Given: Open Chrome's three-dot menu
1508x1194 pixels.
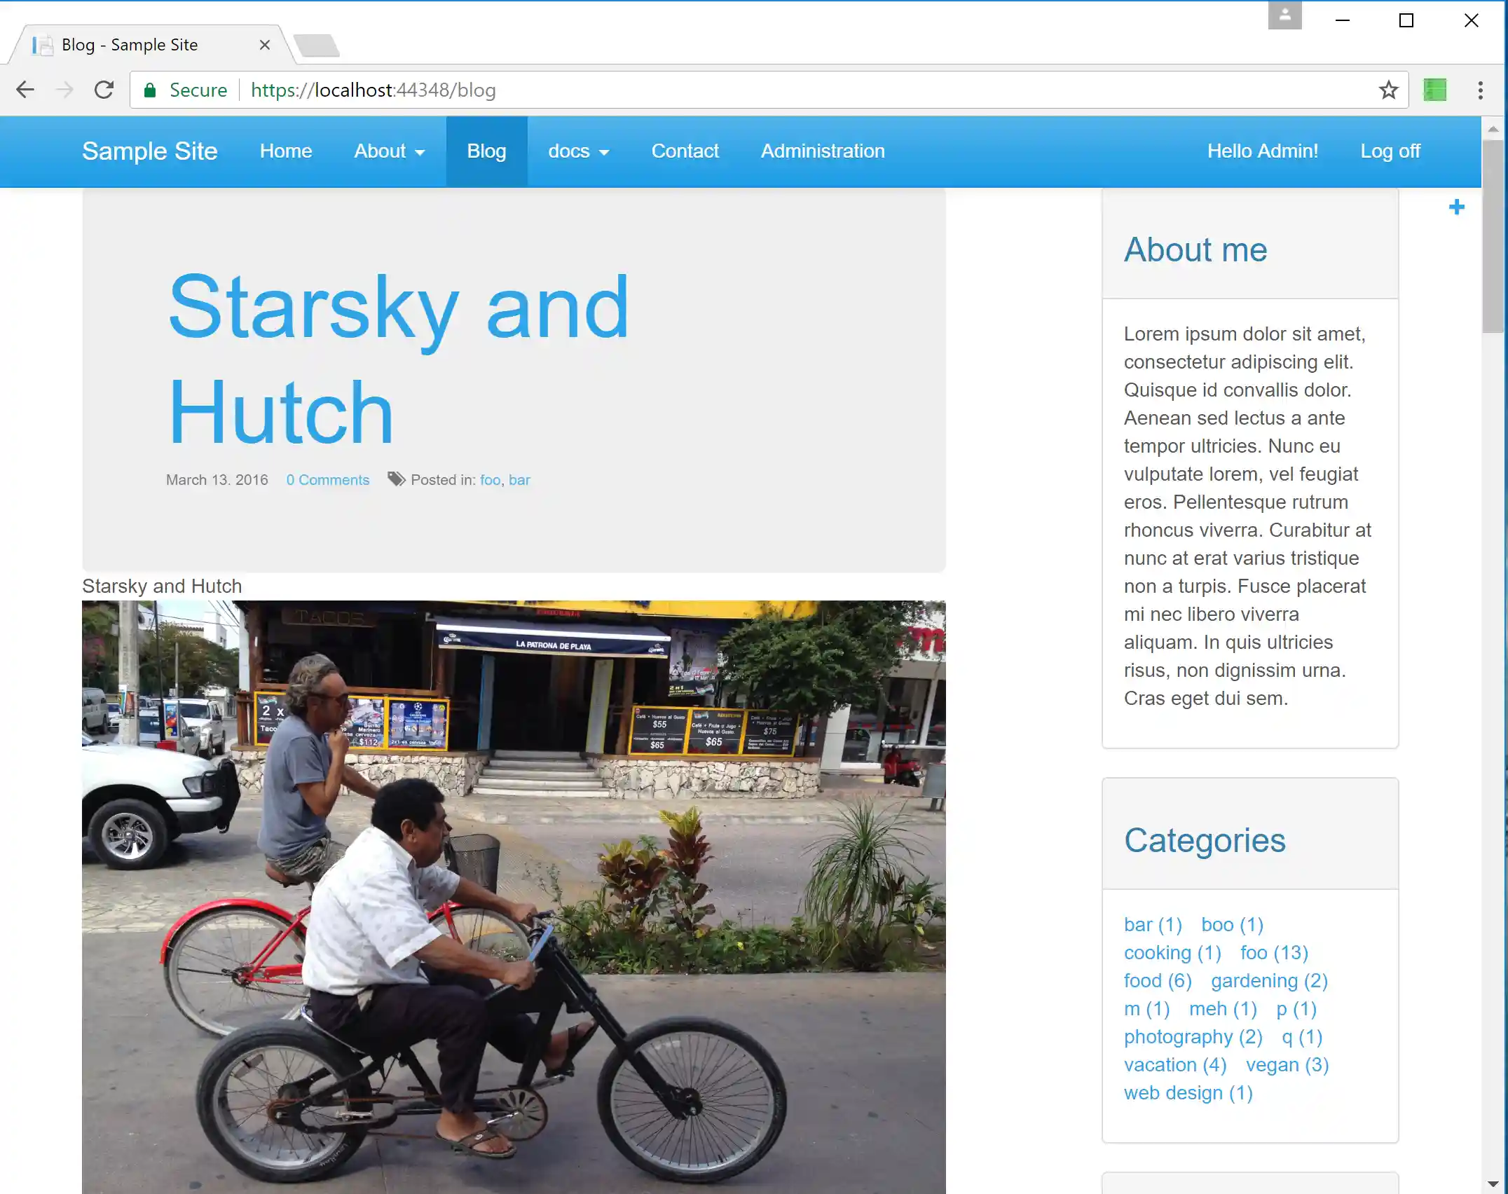Looking at the screenshot, I should (1480, 90).
